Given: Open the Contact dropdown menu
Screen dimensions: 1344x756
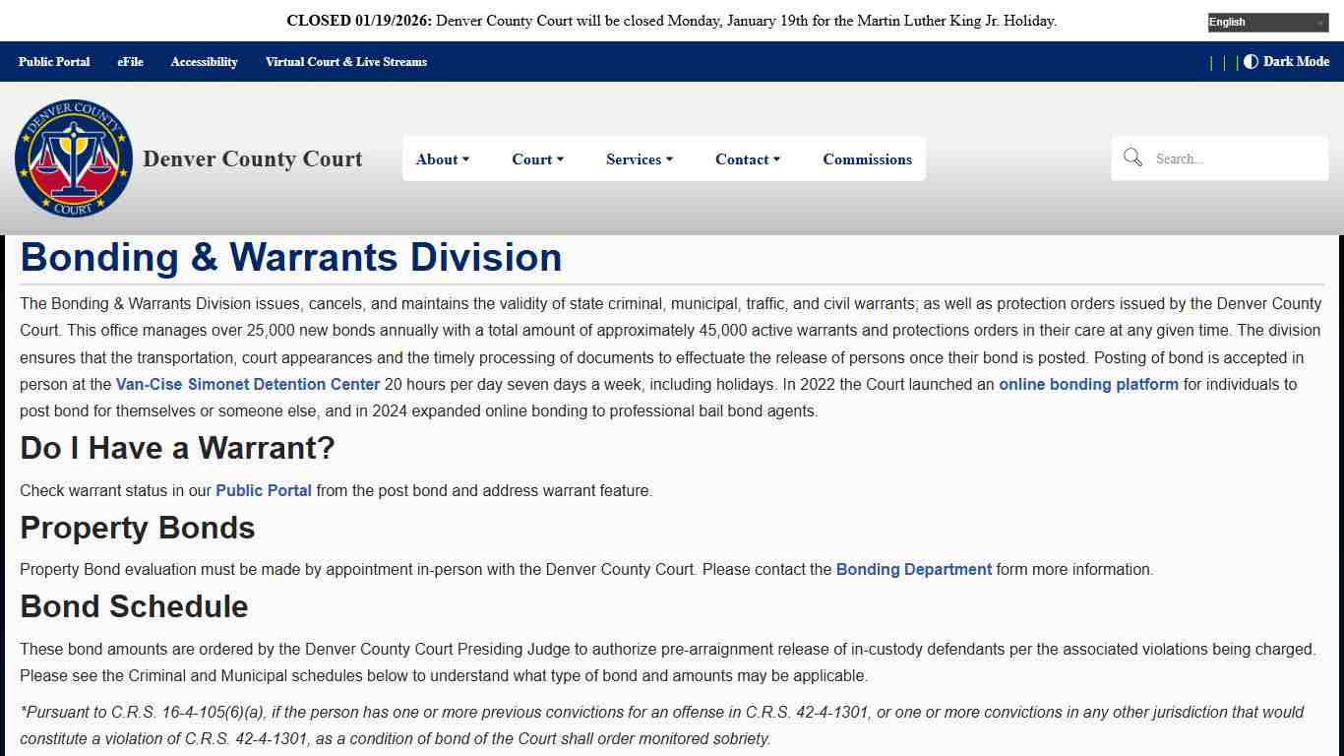Looking at the screenshot, I should point(747,158).
